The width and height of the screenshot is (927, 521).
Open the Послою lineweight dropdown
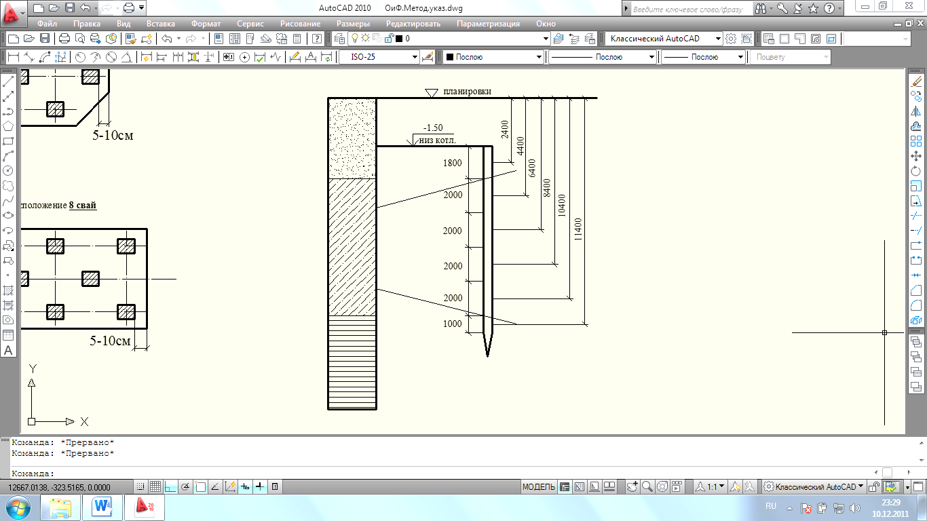(x=741, y=57)
